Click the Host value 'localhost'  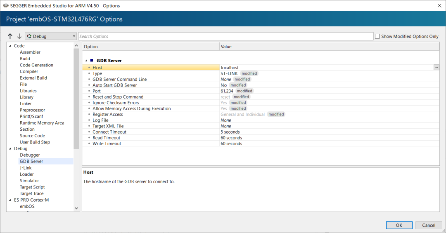[230, 68]
